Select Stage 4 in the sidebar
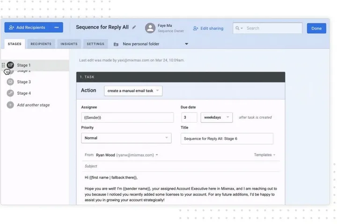The height and width of the screenshot is (224, 337). (x=24, y=93)
